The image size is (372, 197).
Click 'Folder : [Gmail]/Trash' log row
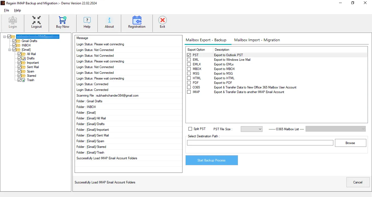(x=129, y=152)
